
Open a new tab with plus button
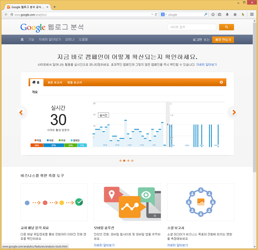[x=55, y=7]
